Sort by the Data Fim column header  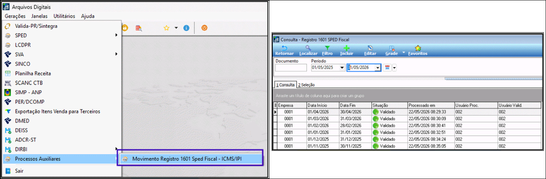pos(355,106)
